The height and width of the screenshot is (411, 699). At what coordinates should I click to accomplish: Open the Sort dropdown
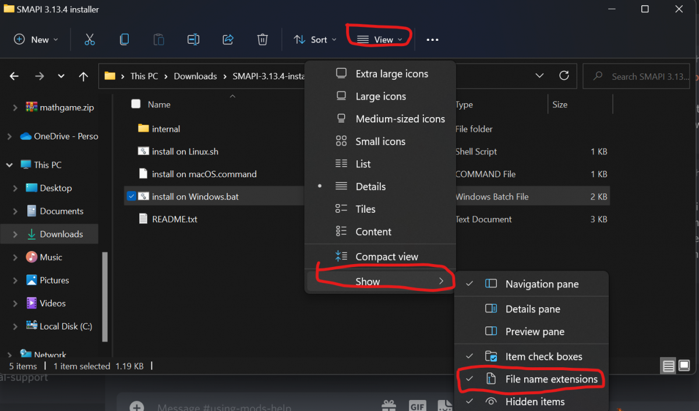[315, 40]
